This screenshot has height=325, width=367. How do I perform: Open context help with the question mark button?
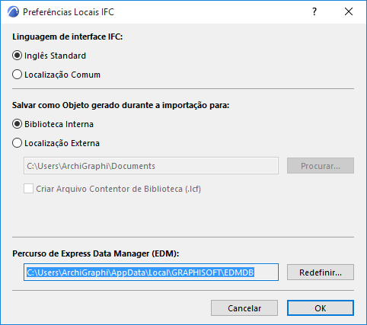pyautogui.click(x=314, y=11)
